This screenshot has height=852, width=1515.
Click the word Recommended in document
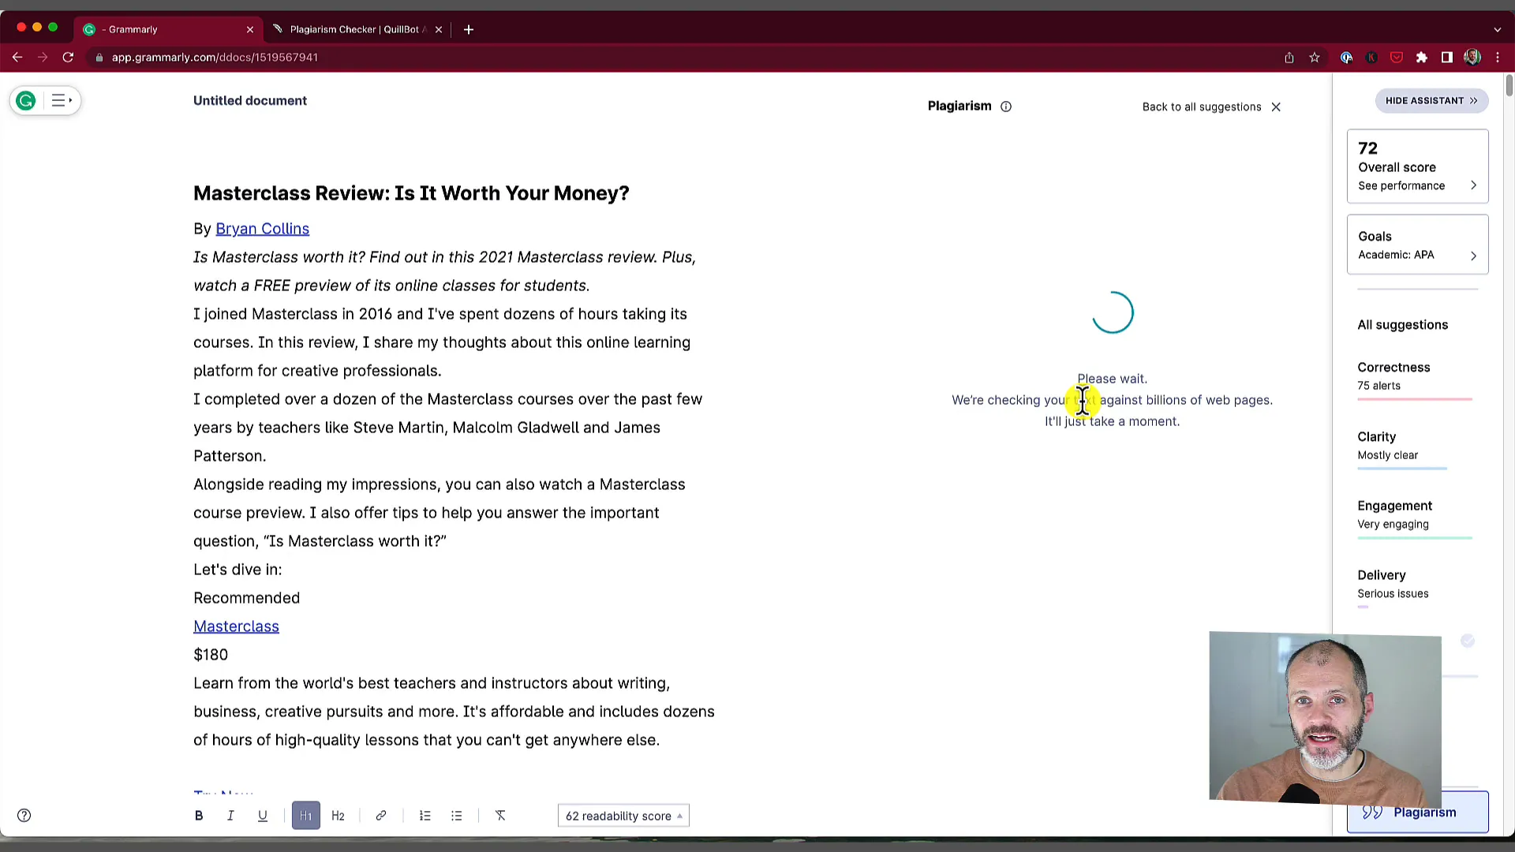coord(246,598)
